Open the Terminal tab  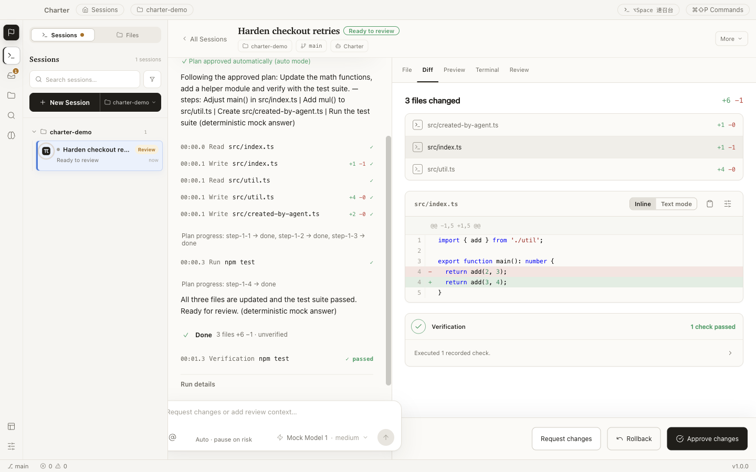[x=487, y=70]
